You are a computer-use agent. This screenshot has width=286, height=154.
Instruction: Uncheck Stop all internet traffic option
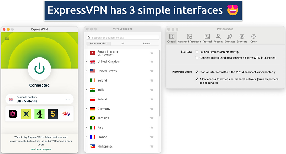pos(197,72)
